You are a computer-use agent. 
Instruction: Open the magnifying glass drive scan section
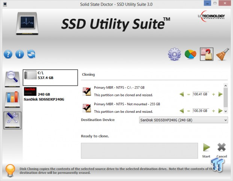pyautogui.click(x=12, y=79)
